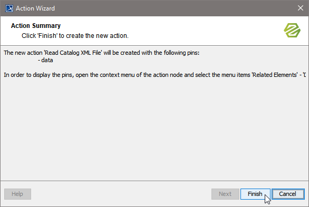The height and width of the screenshot is (207, 309).
Task: Click the 'Action Wizard' title text
Action: (35, 8)
